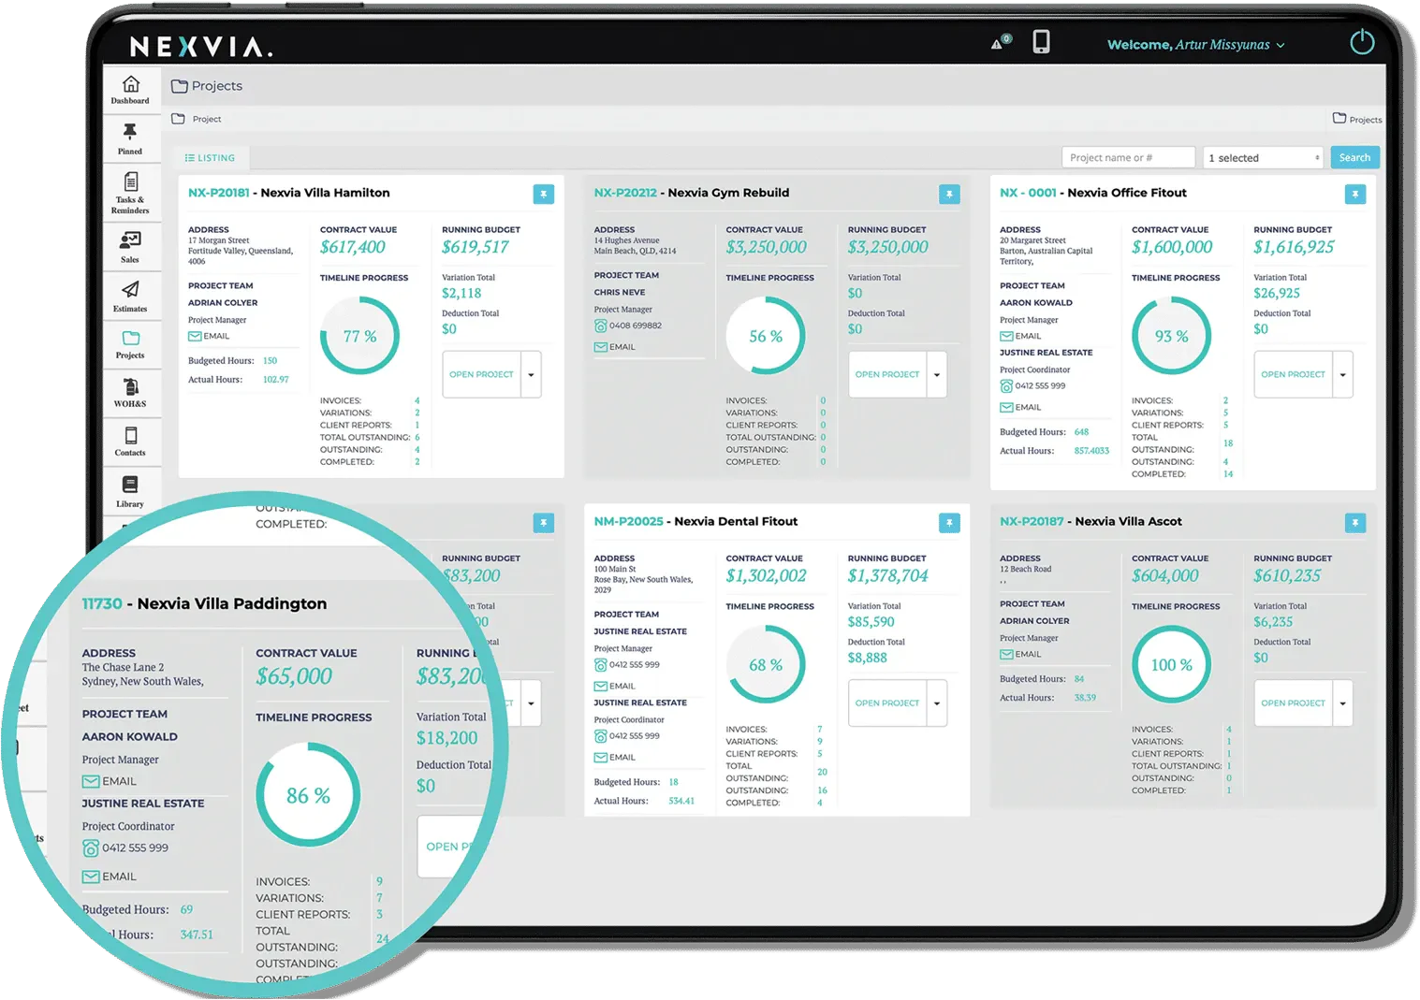Pin the Nexvia Villa Ascot project
Screen dimensions: 1420x1000
(1355, 523)
